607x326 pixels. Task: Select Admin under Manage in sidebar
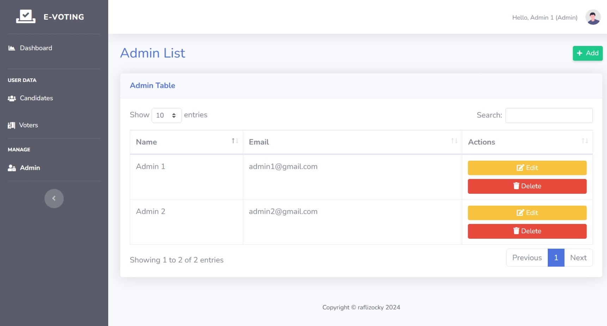[30, 168]
